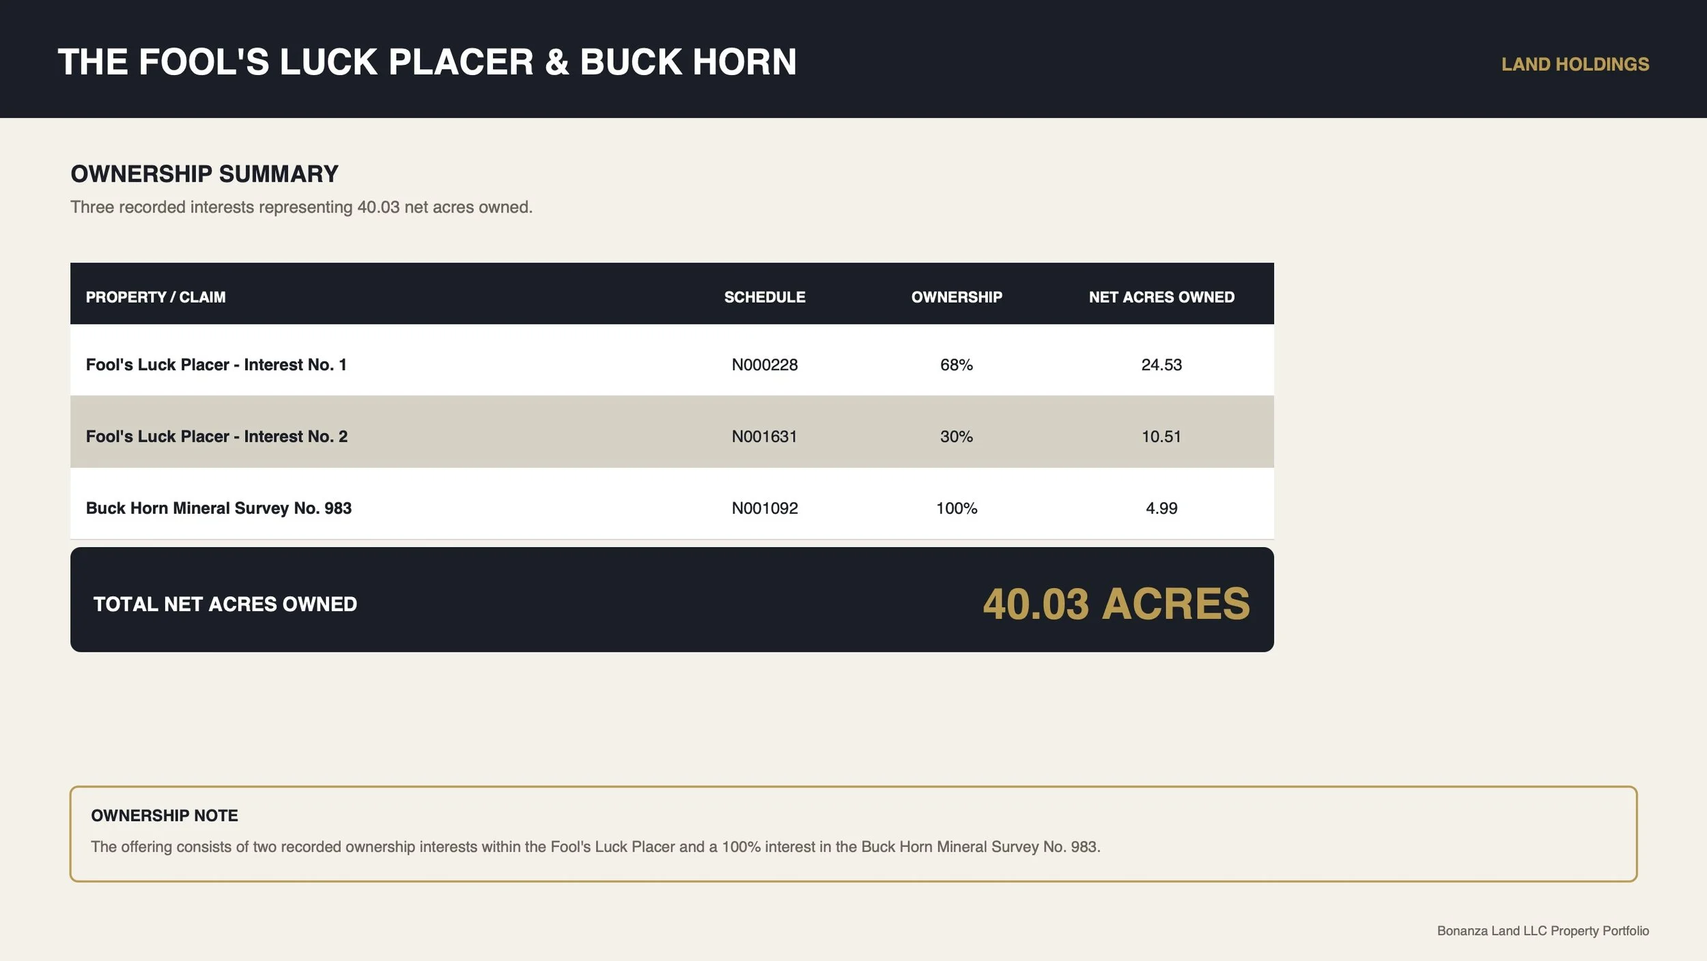The width and height of the screenshot is (1707, 961).
Task: Select the Property / Claim column header
Action: tap(156, 297)
